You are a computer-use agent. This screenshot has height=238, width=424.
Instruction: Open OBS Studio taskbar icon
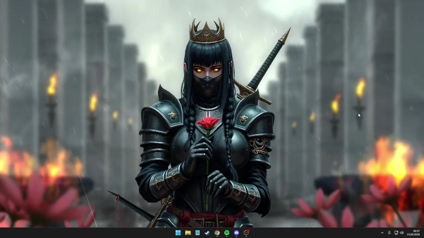coord(246,233)
